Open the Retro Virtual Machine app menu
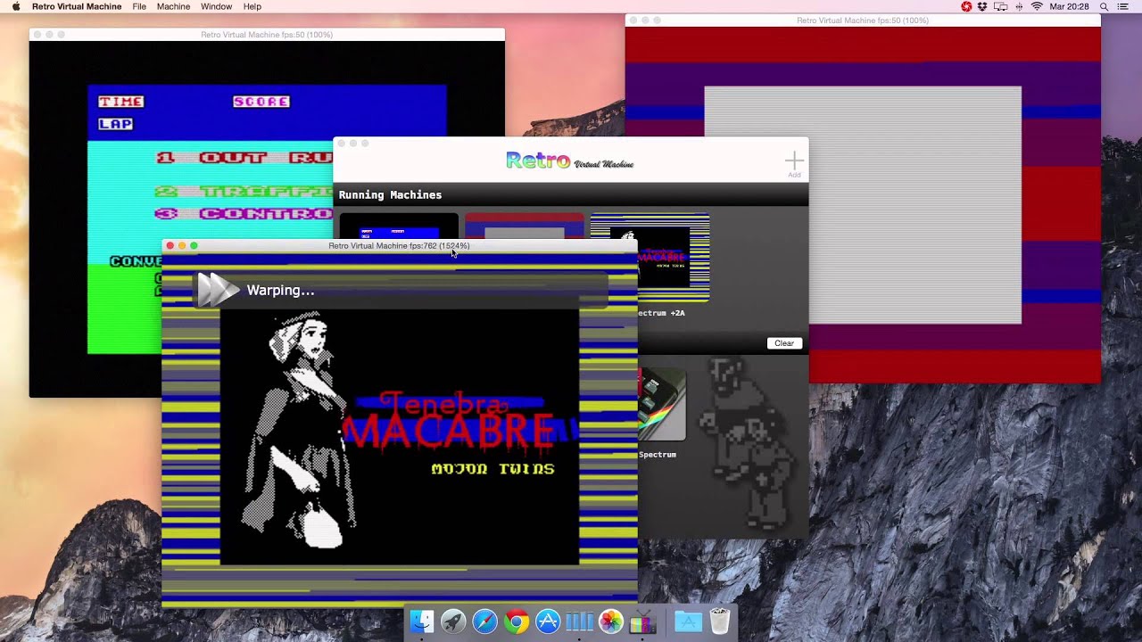The image size is (1142, 642). [x=77, y=6]
